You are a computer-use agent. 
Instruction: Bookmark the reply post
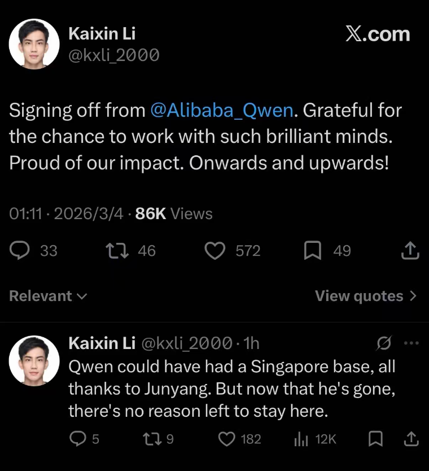[x=375, y=438]
